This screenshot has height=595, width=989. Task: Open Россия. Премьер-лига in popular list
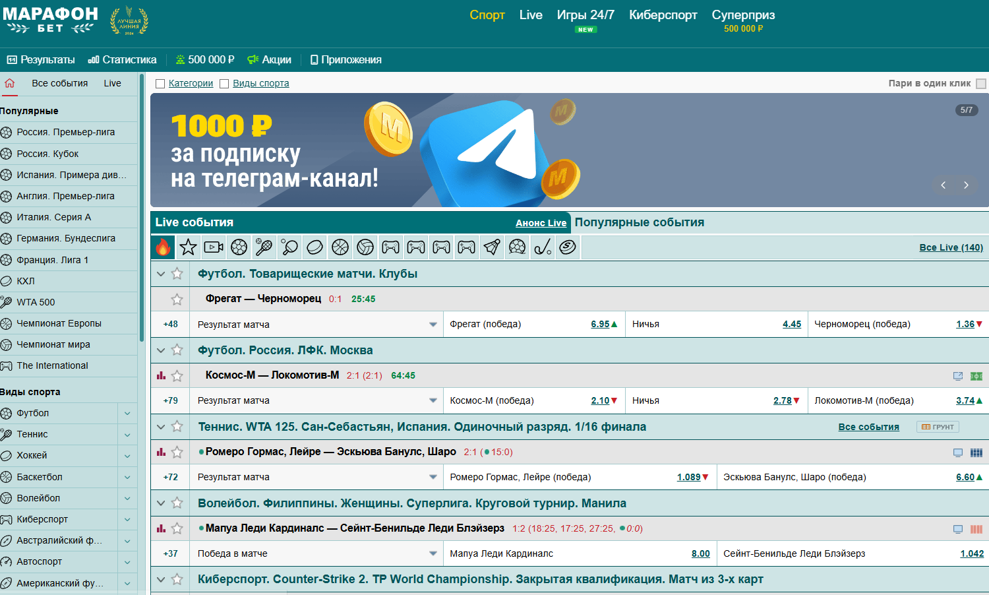click(66, 133)
